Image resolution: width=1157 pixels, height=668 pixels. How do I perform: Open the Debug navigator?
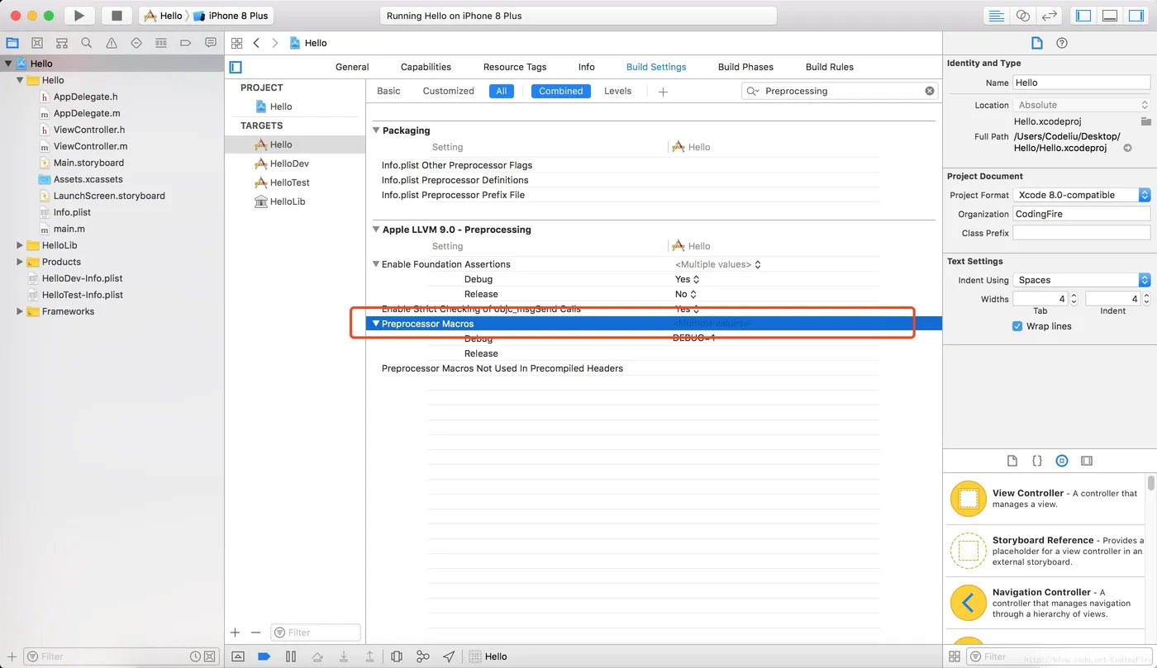coord(161,43)
